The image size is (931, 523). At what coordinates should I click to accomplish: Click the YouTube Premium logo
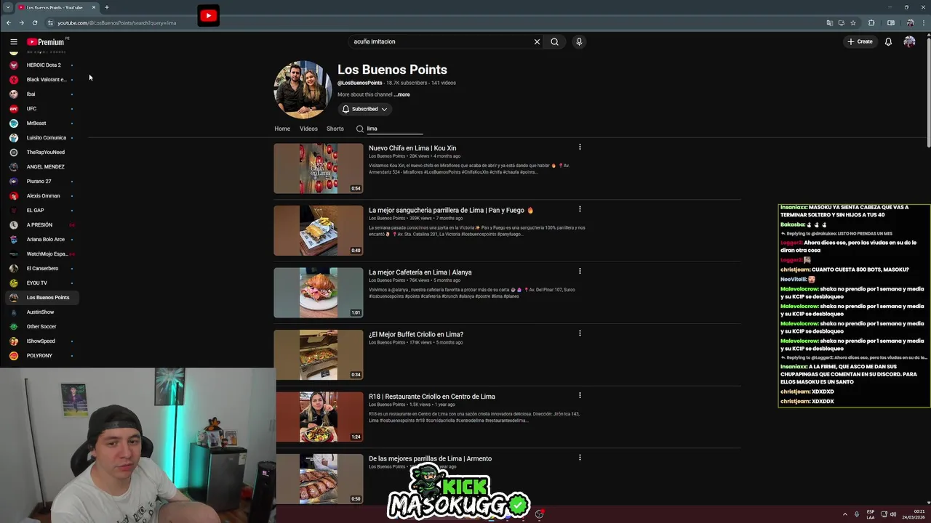coord(46,42)
